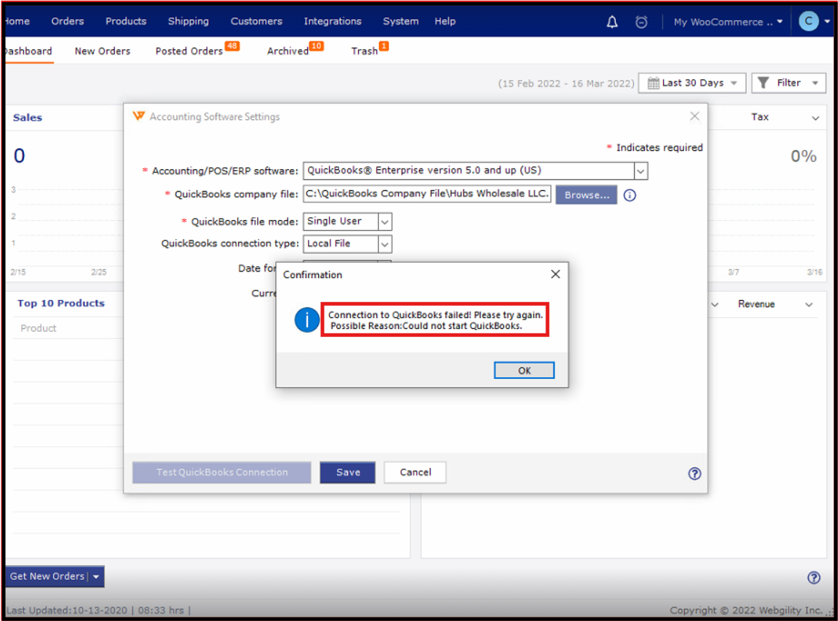Click the Browse... button
The height and width of the screenshot is (621, 838).
click(586, 195)
